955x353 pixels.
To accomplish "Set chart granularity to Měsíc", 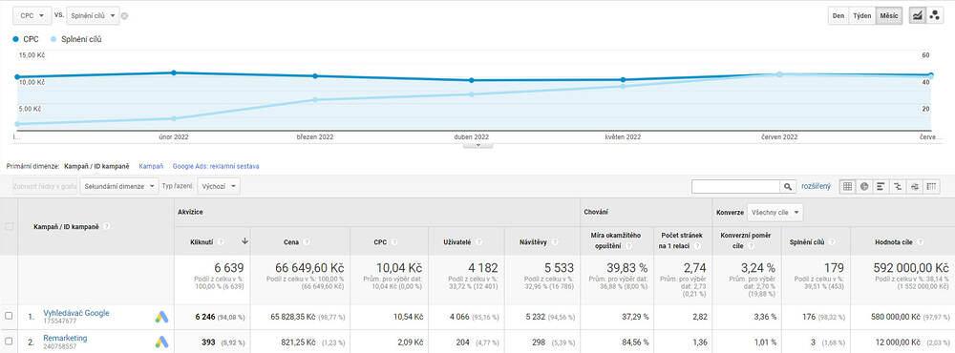I will pyautogui.click(x=889, y=16).
